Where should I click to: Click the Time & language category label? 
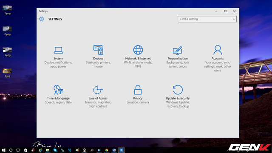(x=58, y=98)
